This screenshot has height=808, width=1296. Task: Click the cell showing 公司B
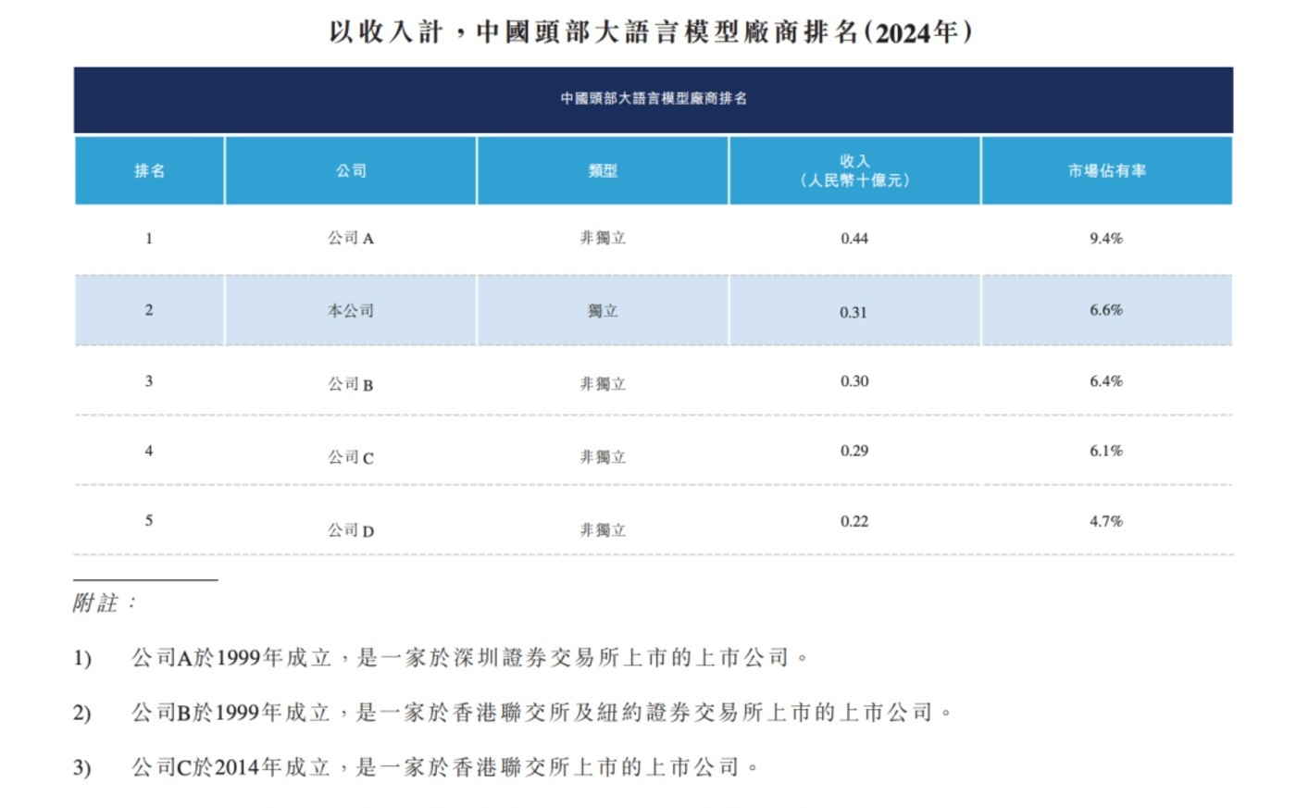pyautogui.click(x=350, y=381)
